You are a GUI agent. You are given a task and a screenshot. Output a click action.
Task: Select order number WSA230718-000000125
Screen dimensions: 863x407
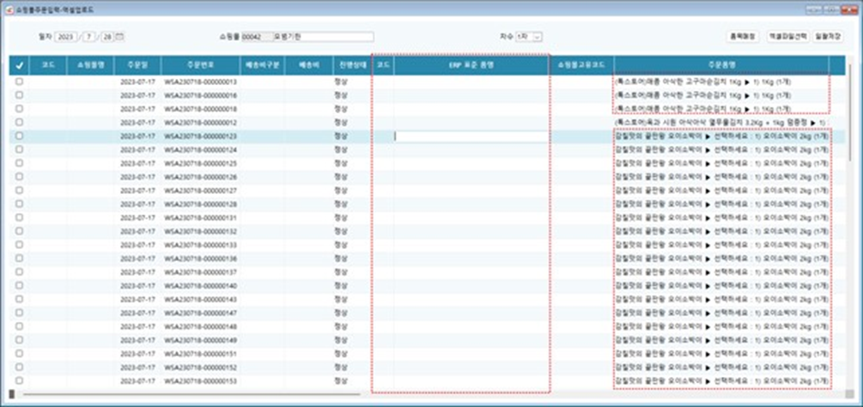tap(200, 163)
